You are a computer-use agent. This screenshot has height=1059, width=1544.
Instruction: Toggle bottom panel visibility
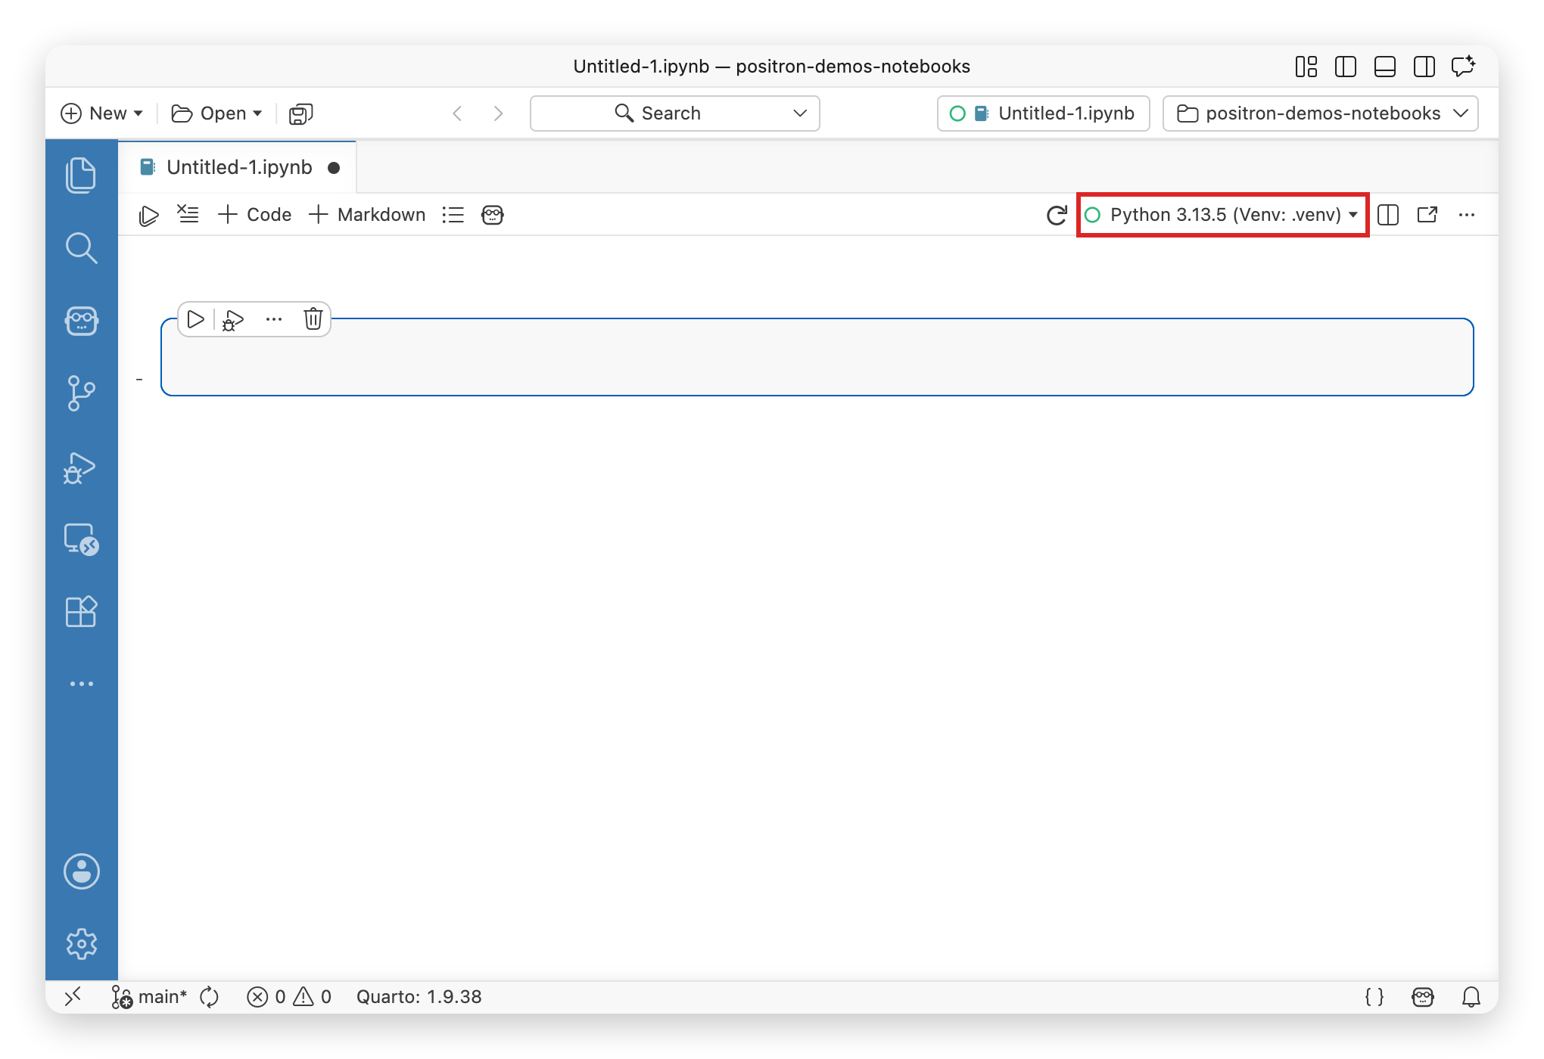pyautogui.click(x=1385, y=67)
